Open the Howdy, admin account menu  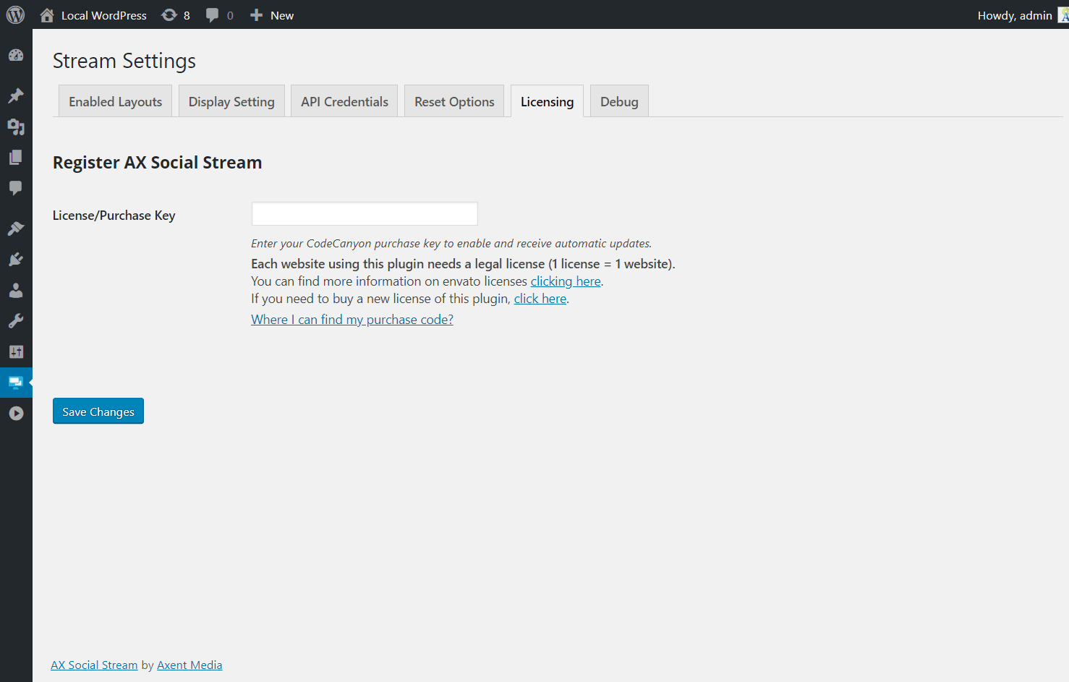tap(1023, 15)
